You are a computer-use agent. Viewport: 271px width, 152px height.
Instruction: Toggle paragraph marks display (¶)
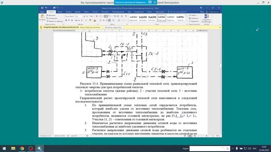126,16
